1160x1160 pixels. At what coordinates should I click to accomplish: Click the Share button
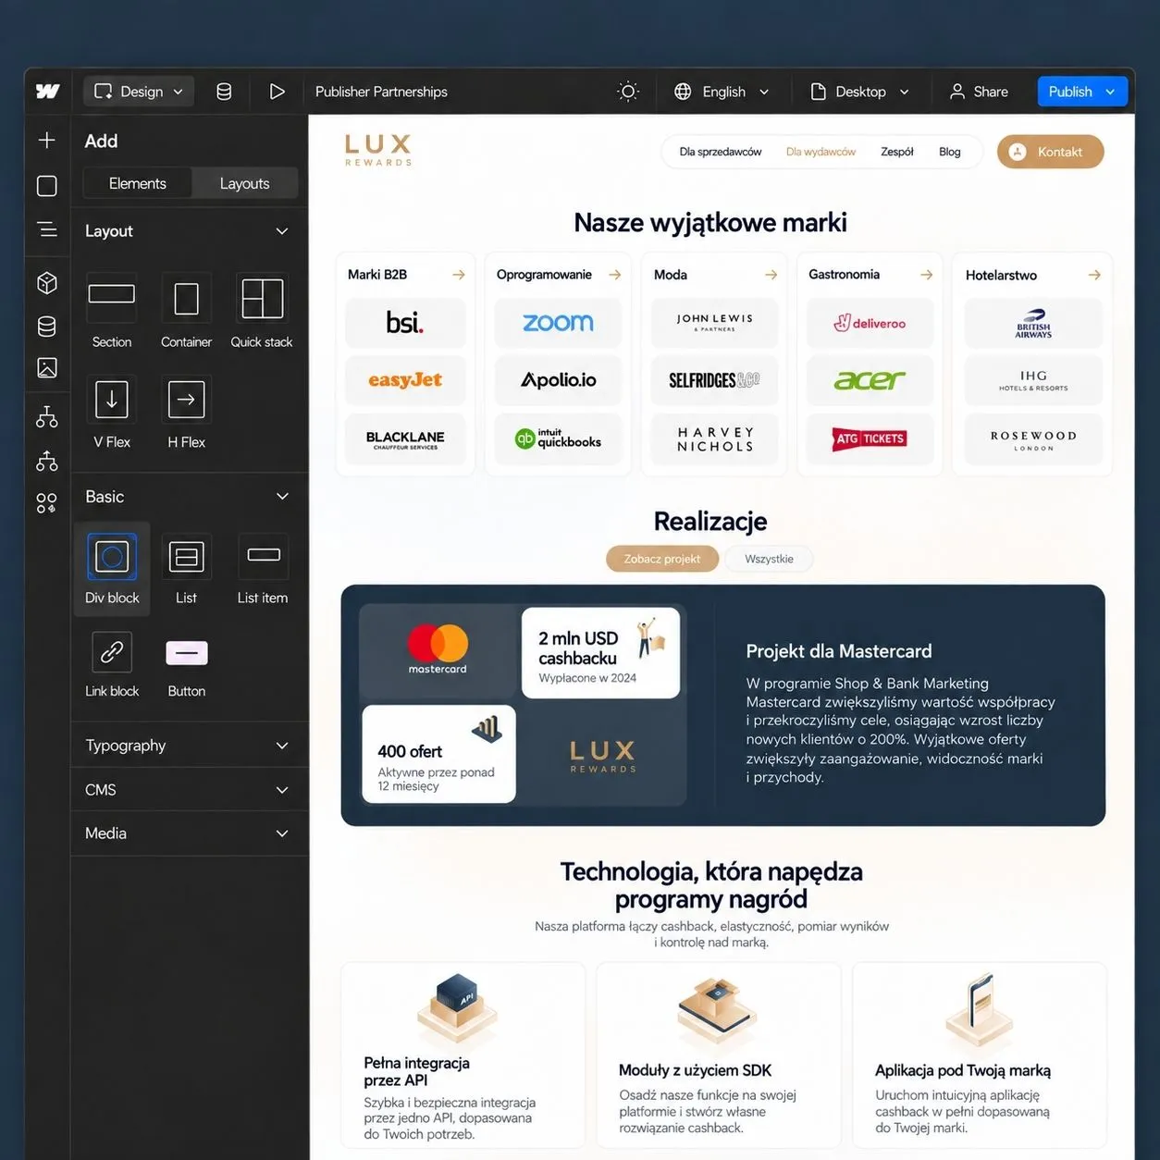pos(979,91)
